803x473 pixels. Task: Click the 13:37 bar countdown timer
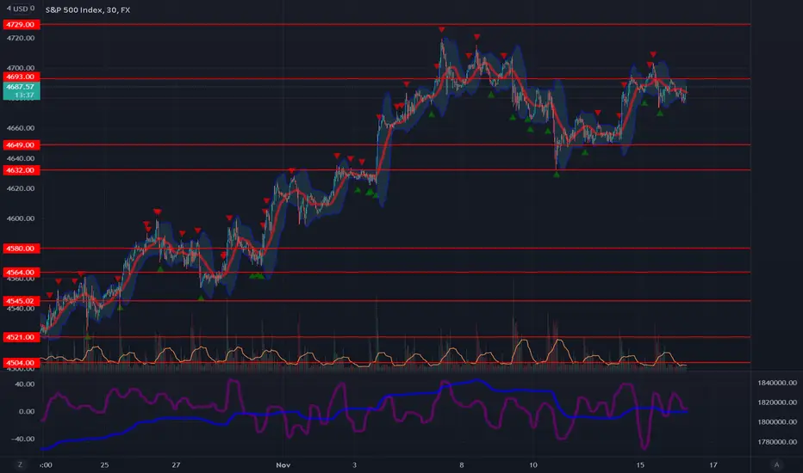pyautogui.click(x=24, y=95)
